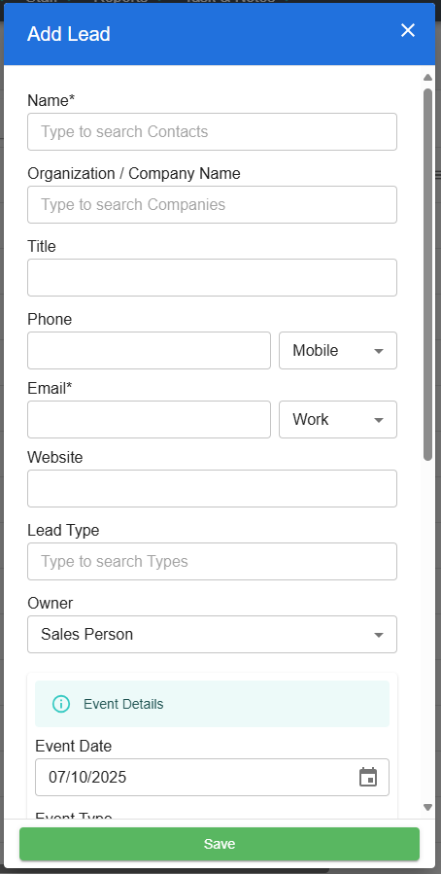Focus the Email address input
Image resolution: width=441 pixels, height=874 pixels.
click(150, 420)
